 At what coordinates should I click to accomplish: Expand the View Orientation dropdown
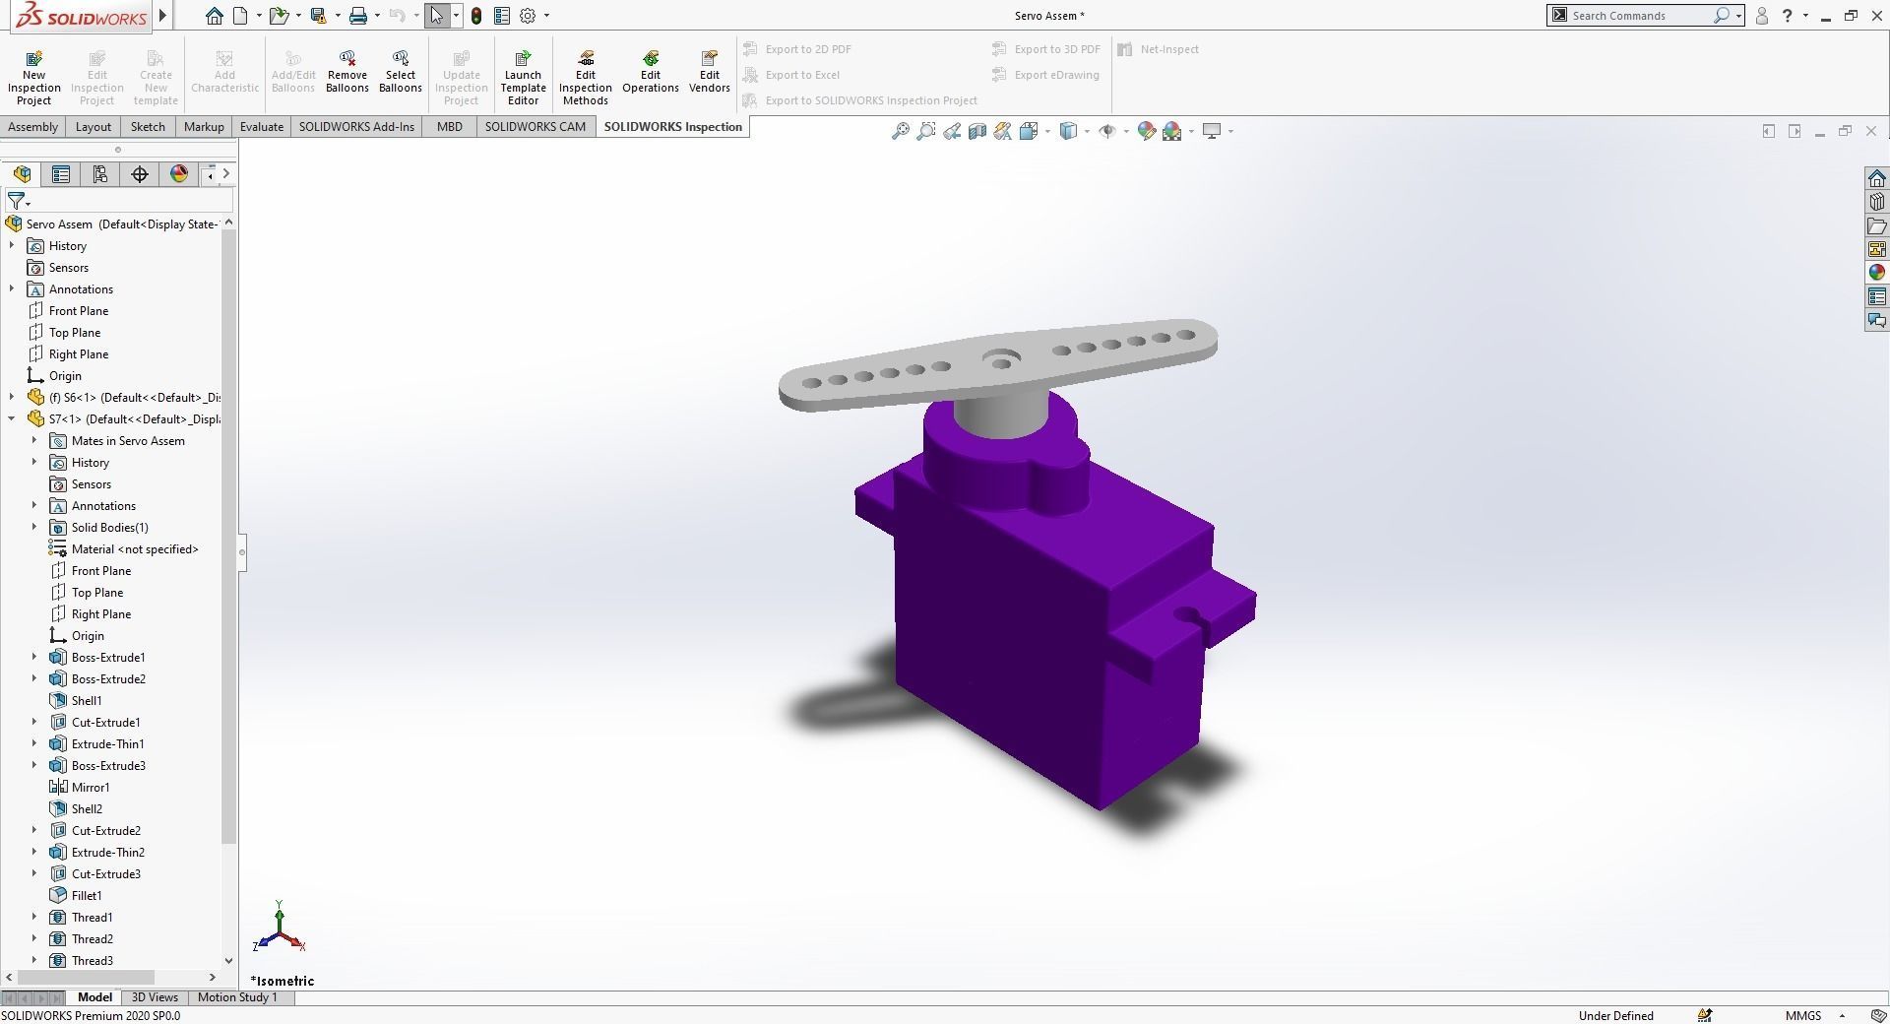pyautogui.click(x=1087, y=131)
